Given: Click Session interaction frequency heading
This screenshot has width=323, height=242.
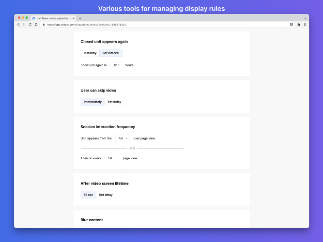Looking at the screenshot, I should 108,127.
